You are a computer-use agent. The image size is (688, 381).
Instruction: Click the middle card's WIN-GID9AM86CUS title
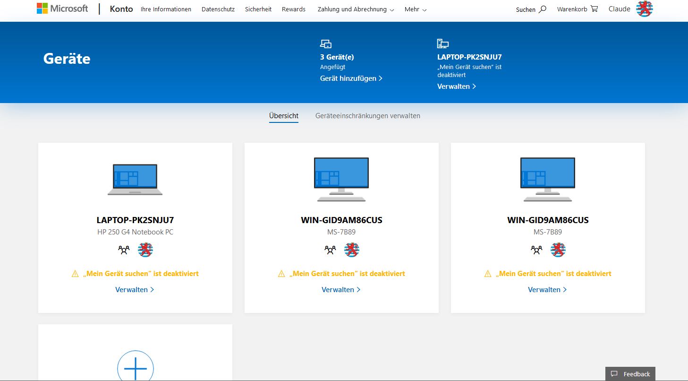coord(341,220)
